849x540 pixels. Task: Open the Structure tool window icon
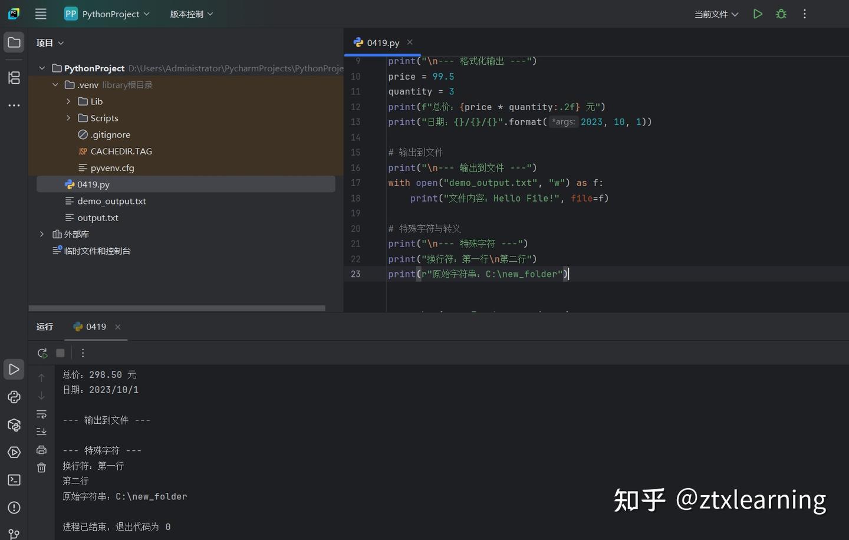(14, 77)
